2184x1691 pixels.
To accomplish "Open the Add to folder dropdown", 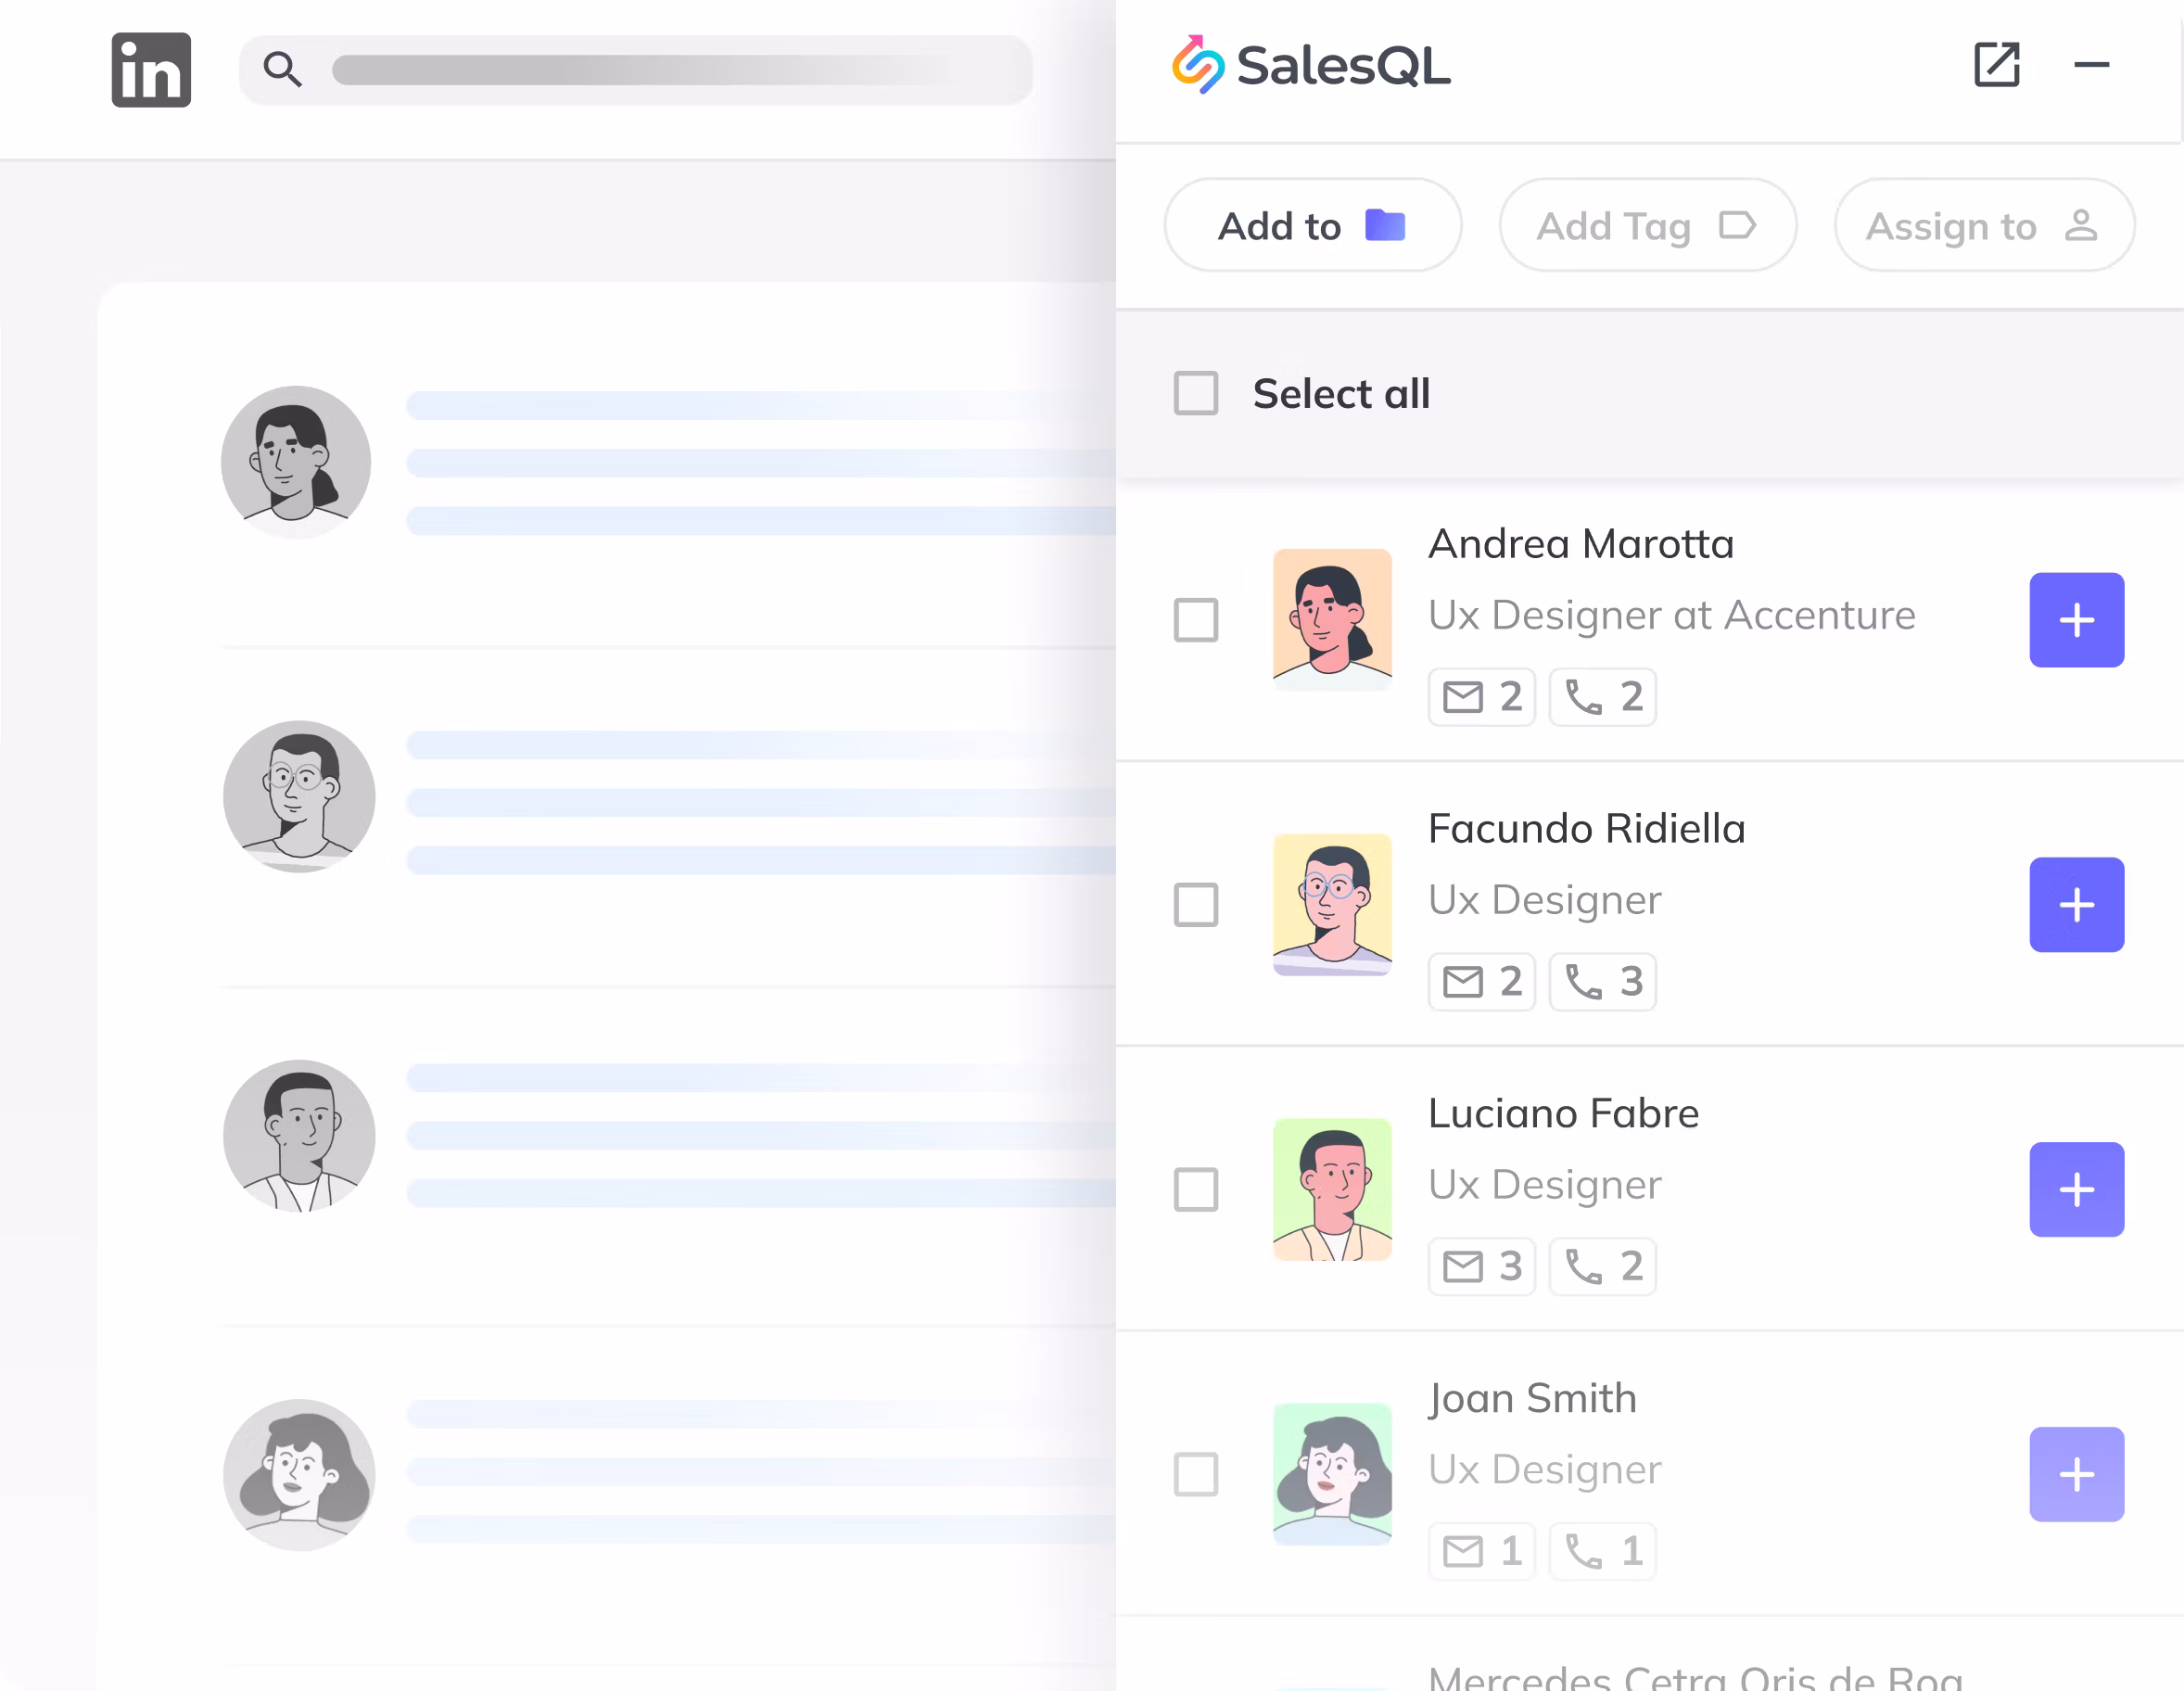I will [1312, 225].
